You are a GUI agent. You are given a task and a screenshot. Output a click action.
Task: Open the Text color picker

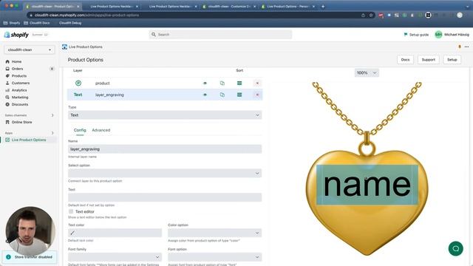click(x=115, y=233)
